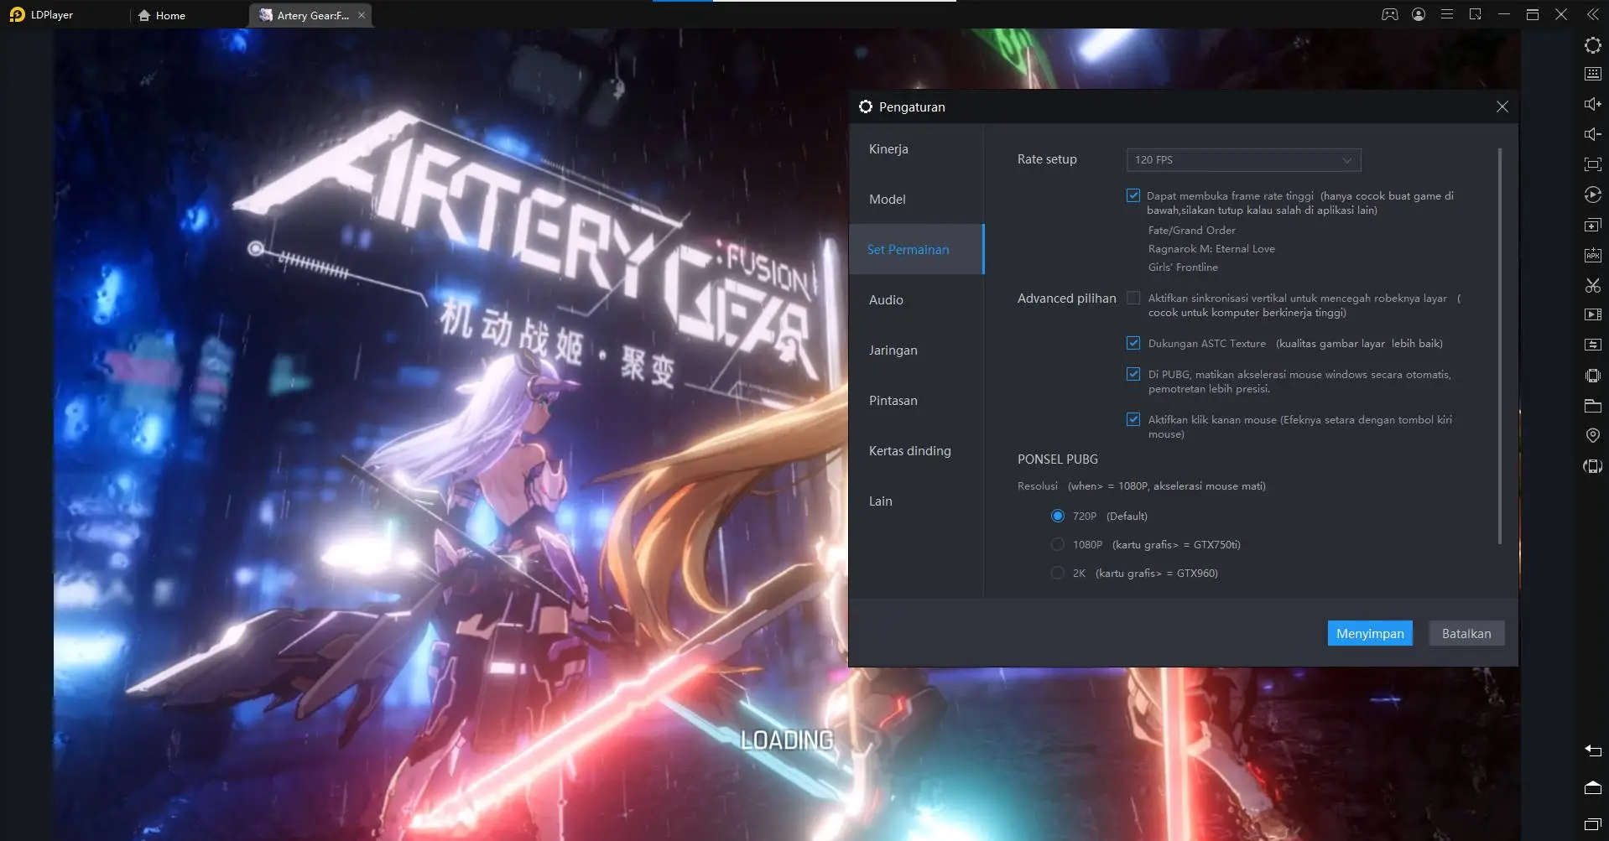This screenshot has height=841, width=1609.
Task: Open the 120 FPS rate dropdown
Action: [1243, 159]
